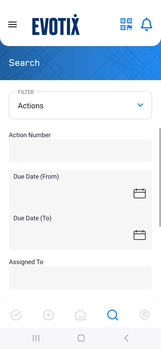
Task: Focus the Action Number field
Action: click(x=80, y=151)
